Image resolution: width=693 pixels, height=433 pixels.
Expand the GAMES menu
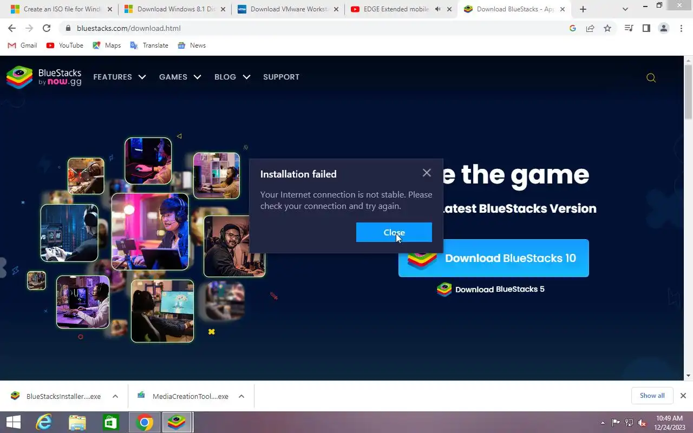(x=180, y=77)
